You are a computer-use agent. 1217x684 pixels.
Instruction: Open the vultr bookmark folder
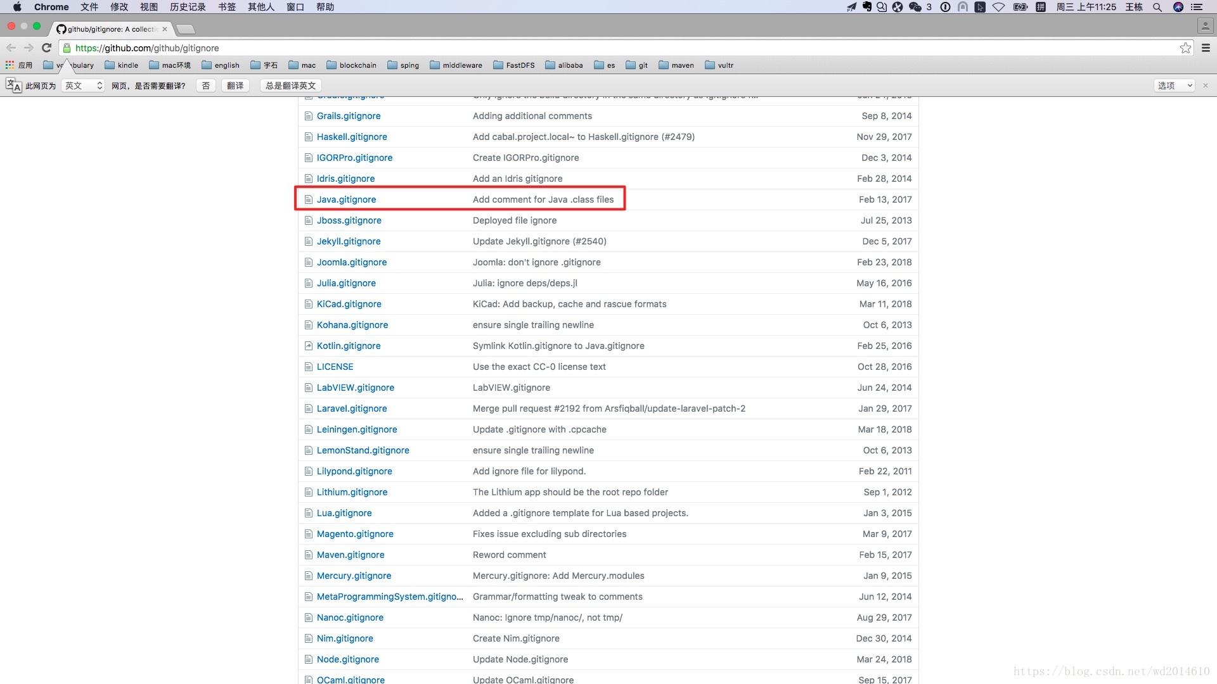pyautogui.click(x=719, y=65)
